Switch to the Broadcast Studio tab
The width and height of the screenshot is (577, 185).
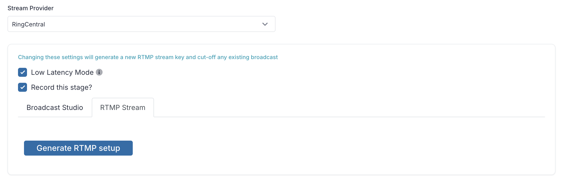tap(55, 107)
